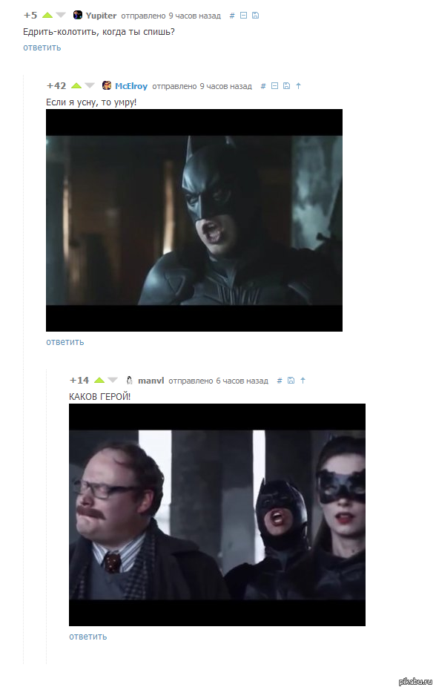Collapse McElroy's comment branch
Viewport: 436px width, 690px height.
pyautogui.click(x=275, y=86)
